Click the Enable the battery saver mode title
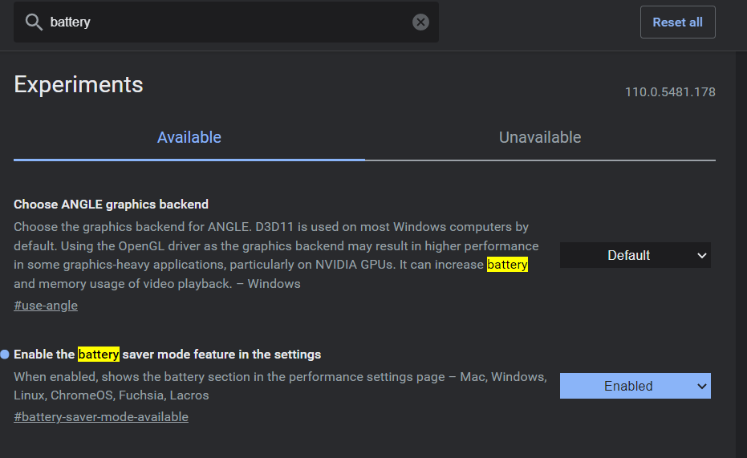 [x=167, y=355]
